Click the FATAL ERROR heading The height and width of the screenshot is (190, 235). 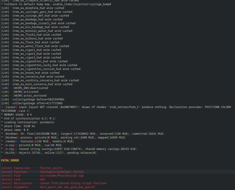[x=10, y=160]
